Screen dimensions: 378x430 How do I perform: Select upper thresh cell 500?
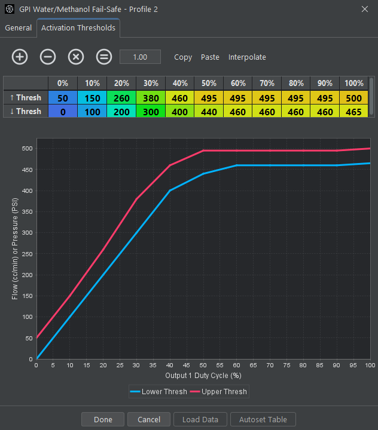[x=354, y=97]
